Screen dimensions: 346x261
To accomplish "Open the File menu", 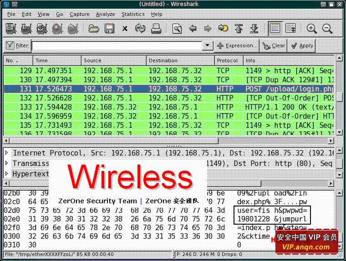I will pyautogui.click(x=11, y=15).
